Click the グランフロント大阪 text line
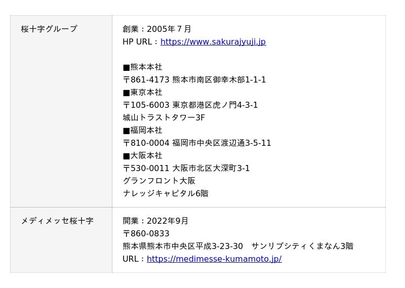The width and height of the screenshot is (405, 288). pos(159,181)
